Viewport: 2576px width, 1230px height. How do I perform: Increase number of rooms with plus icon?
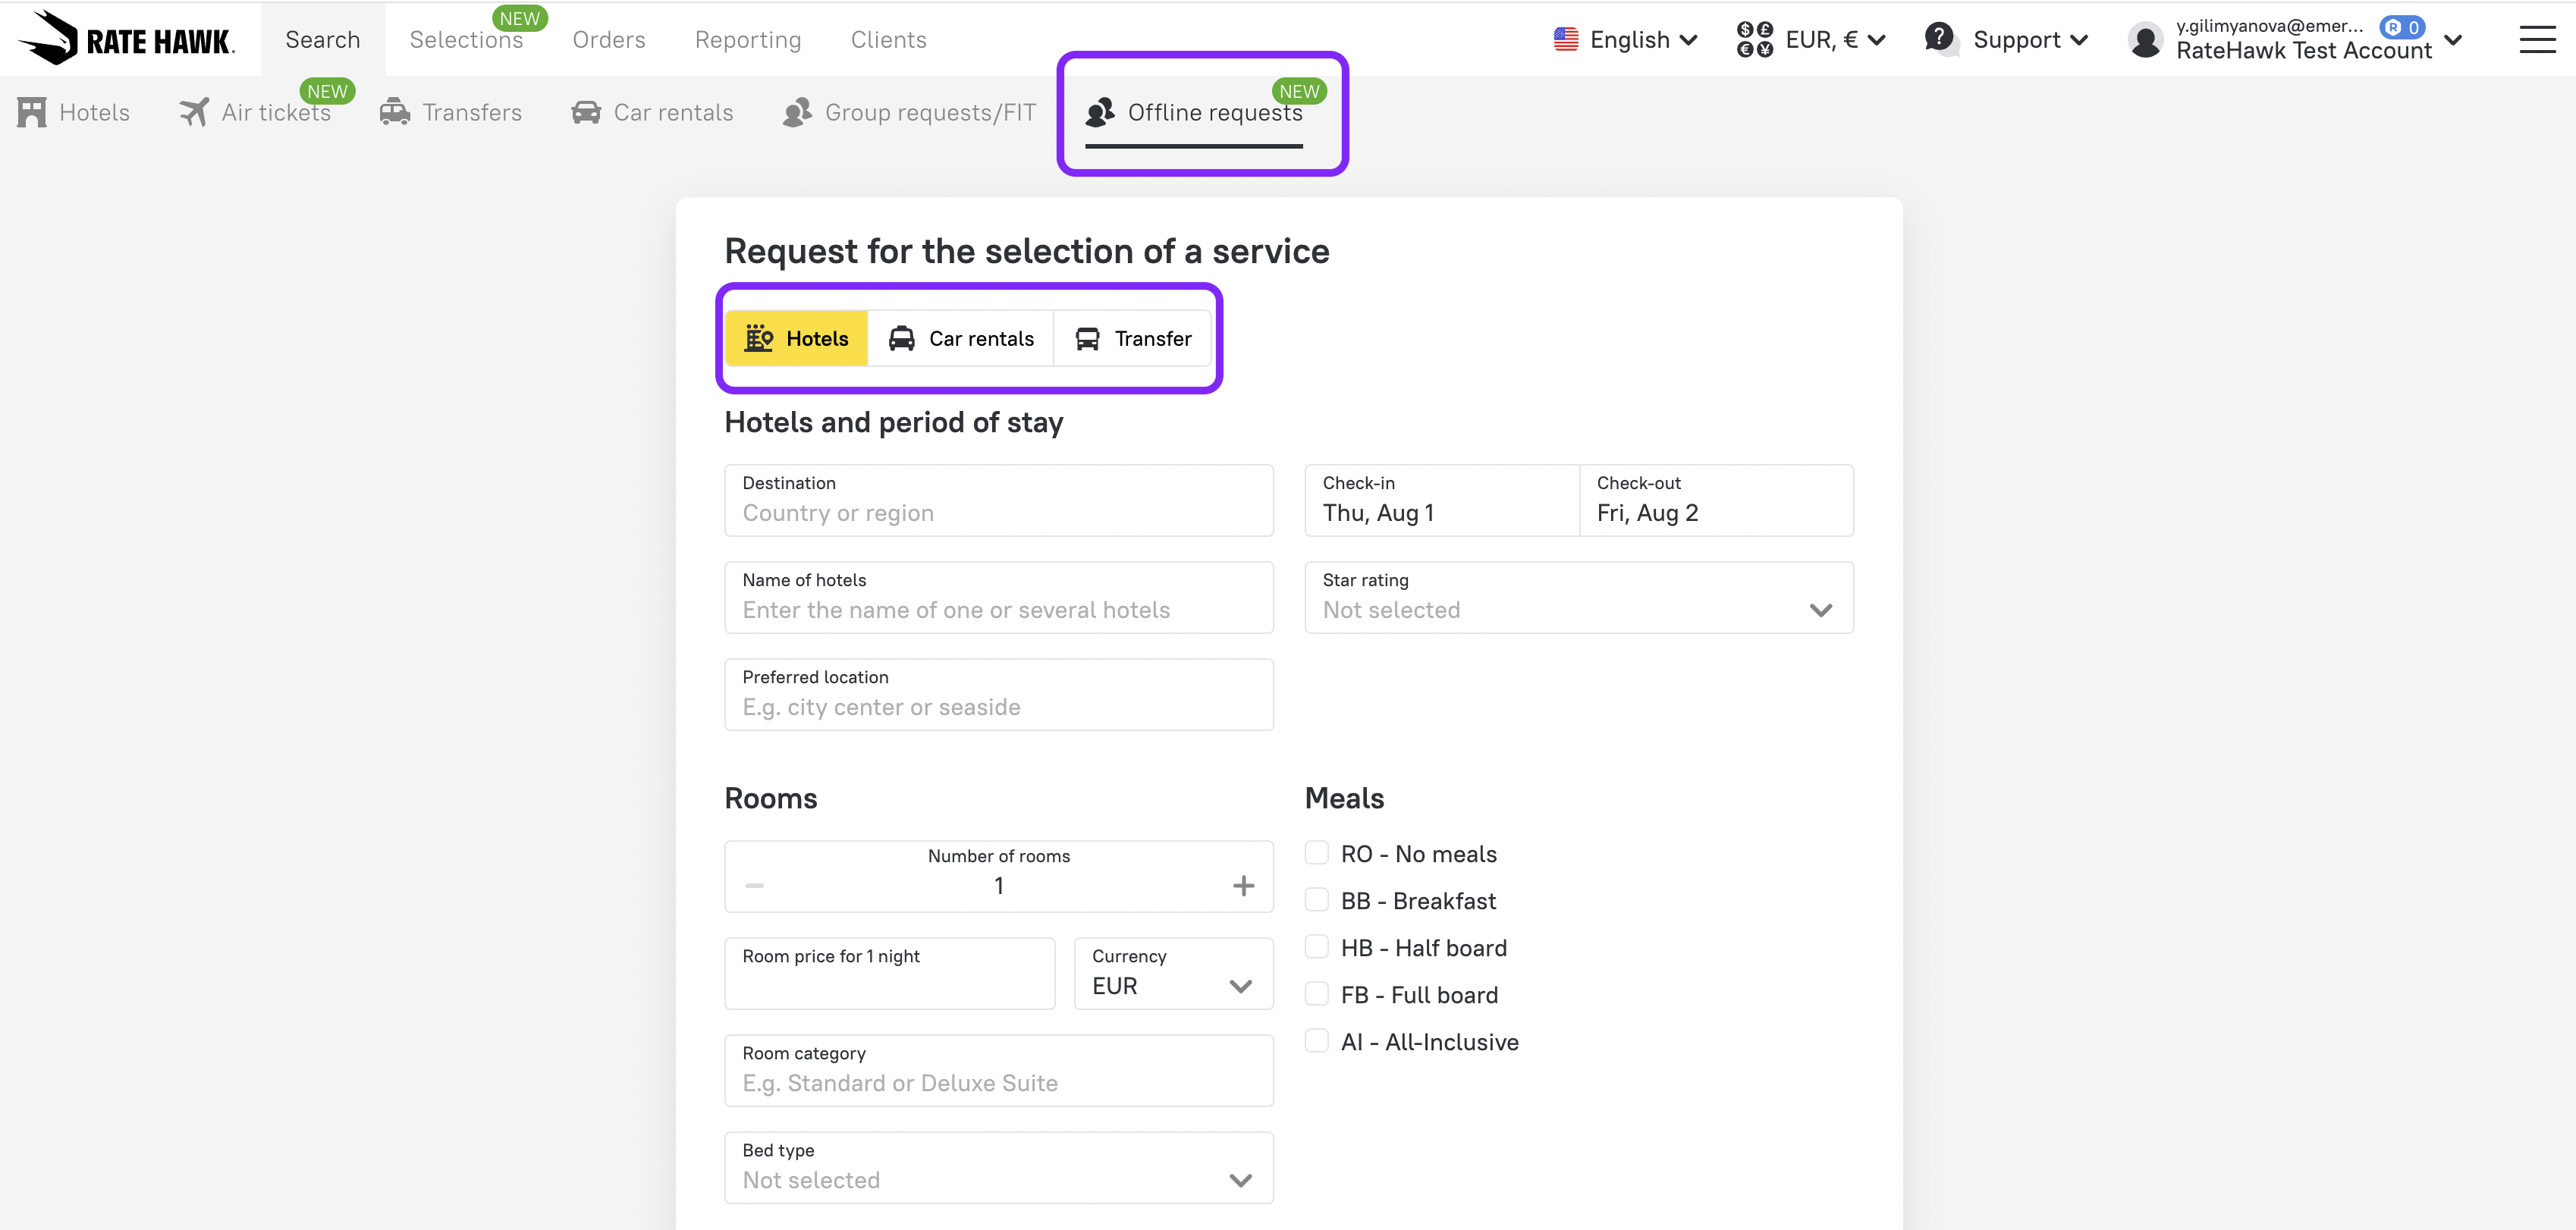1243,886
